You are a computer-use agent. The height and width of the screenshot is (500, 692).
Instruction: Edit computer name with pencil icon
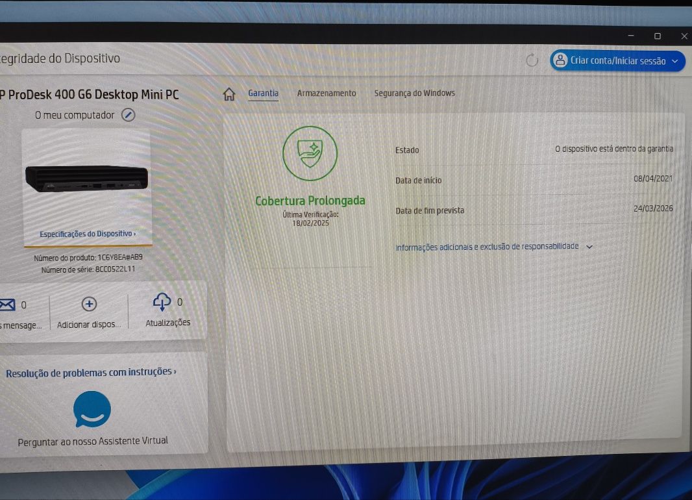[129, 115]
